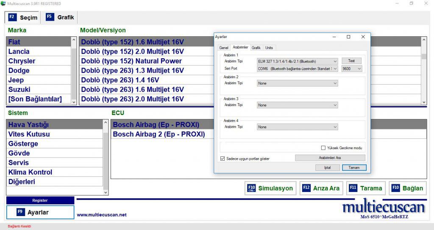Click Model list scroll down arrow
This screenshot has height=230, width=434.
[x=424, y=102]
